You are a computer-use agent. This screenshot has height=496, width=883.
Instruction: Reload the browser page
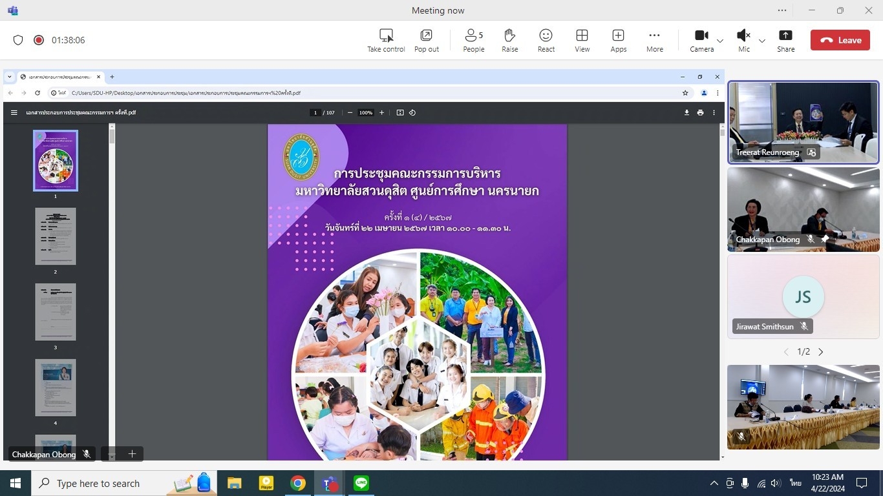click(x=37, y=93)
